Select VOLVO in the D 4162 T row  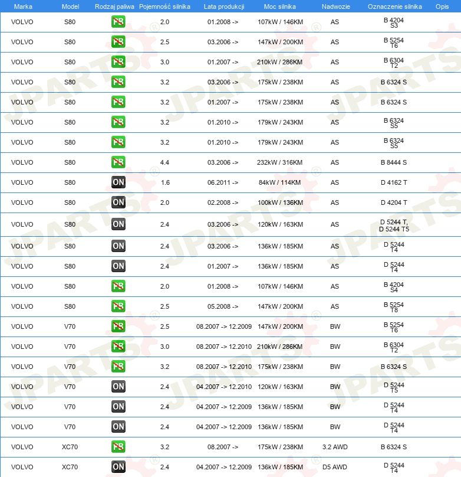[22, 182]
